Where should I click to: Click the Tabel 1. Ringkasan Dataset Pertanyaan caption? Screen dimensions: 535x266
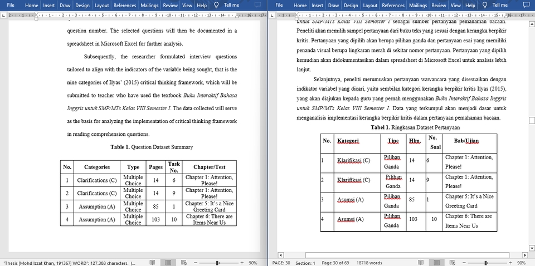point(415,128)
